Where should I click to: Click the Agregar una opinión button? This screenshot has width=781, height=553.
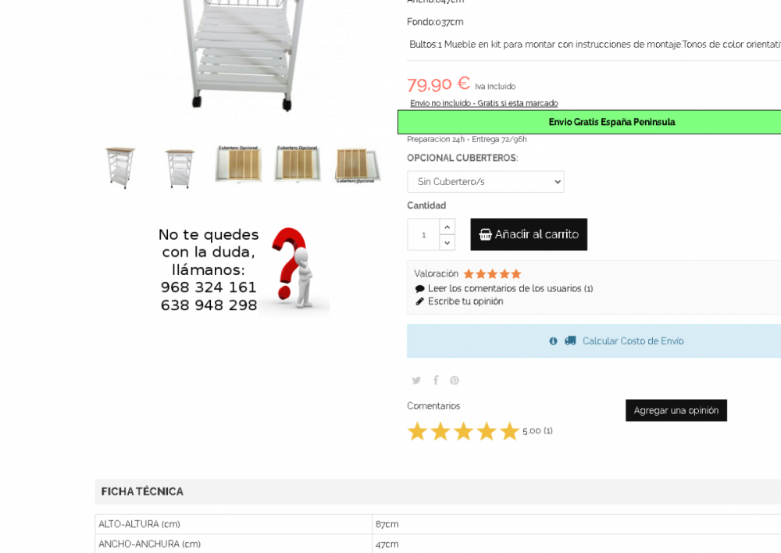pos(676,411)
